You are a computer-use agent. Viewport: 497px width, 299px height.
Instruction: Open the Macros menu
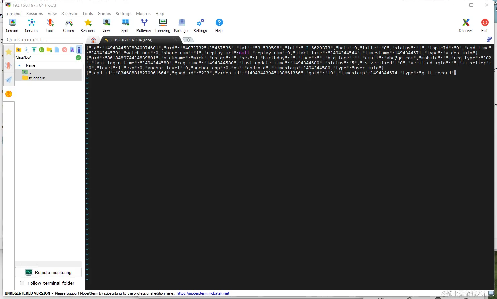click(x=143, y=13)
